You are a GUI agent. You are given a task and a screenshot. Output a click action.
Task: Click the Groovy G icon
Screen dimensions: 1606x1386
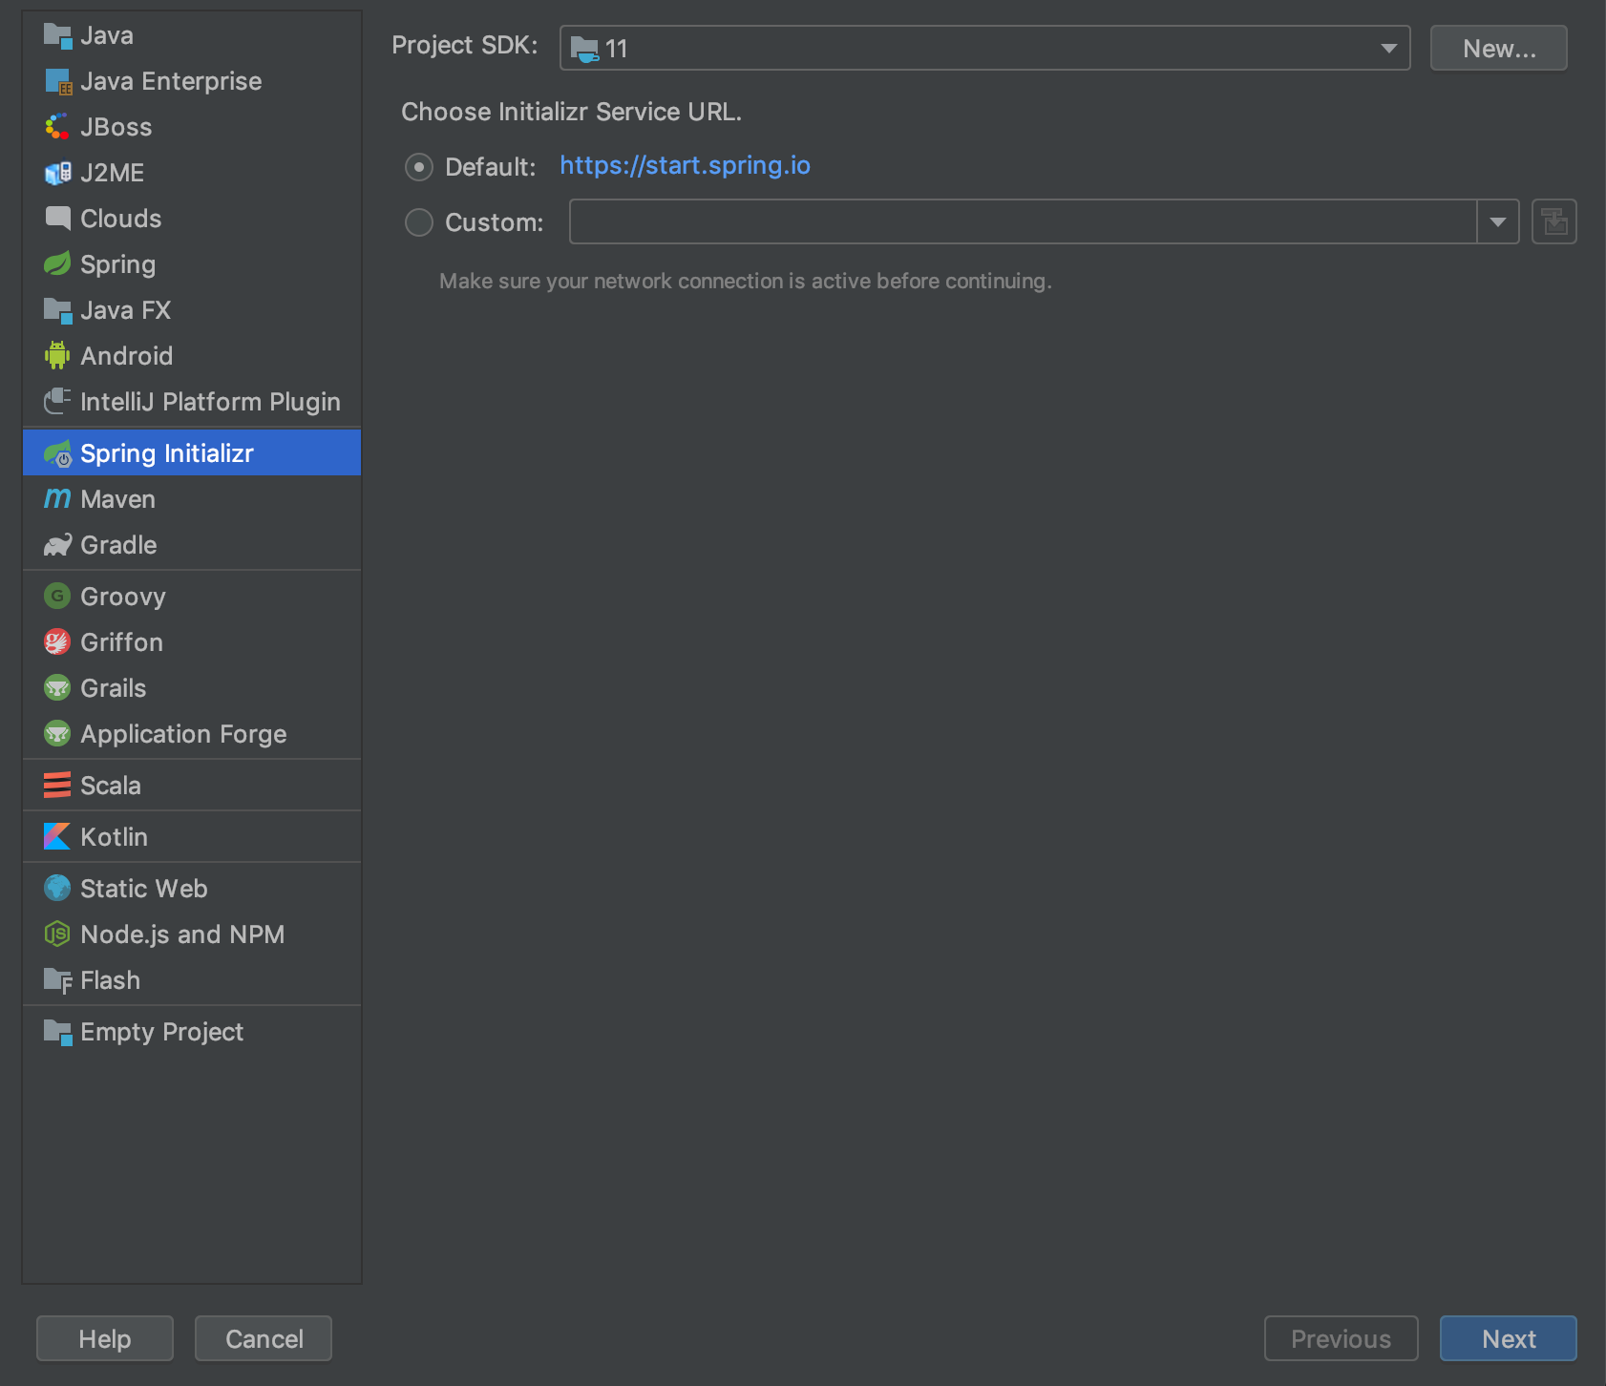pyautogui.click(x=57, y=596)
